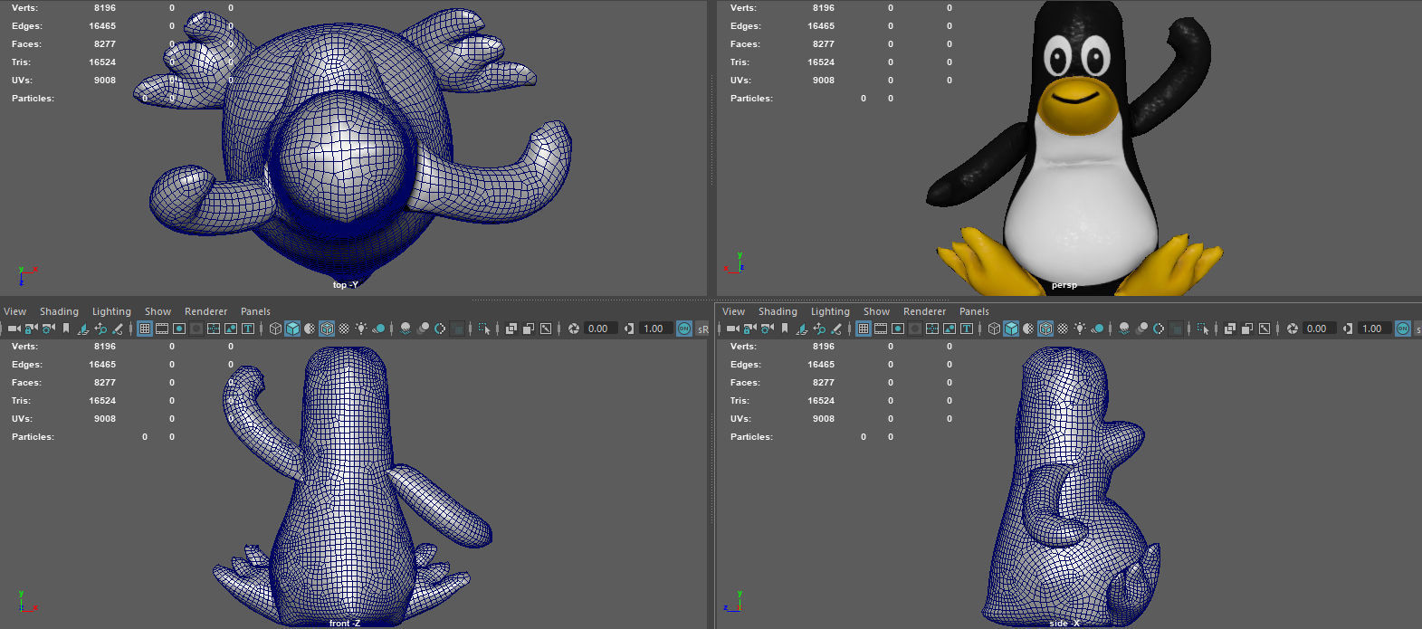The width and height of the screenshot is (1422, 629).
Task: Click Lock Camera icon in front view toolbar
Action: point(31,329)
